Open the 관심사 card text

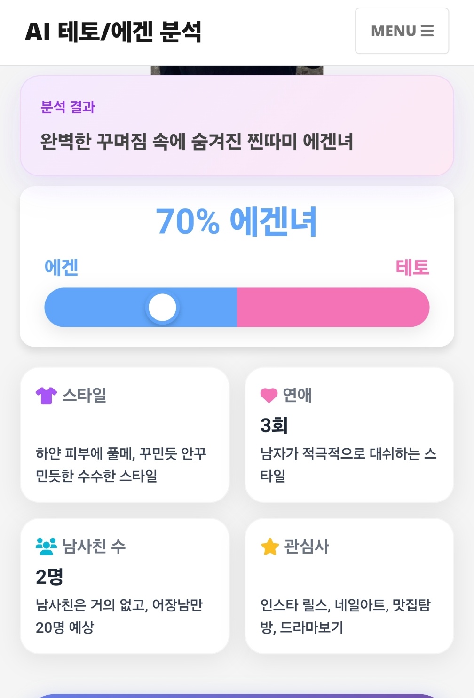tap(346, 616)
